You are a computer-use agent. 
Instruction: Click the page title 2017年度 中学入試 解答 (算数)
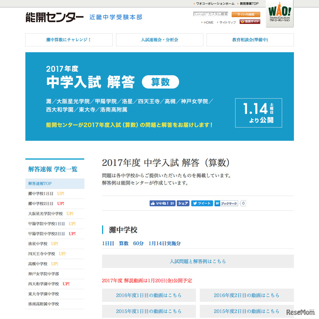(166, 163)
